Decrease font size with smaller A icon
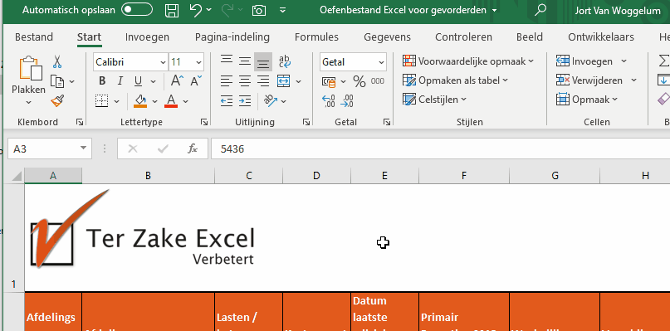This screenshot has height=331, width=670. (196, 80)
